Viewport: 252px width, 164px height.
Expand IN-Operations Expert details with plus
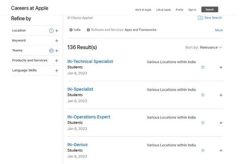(x=221, y=123)
